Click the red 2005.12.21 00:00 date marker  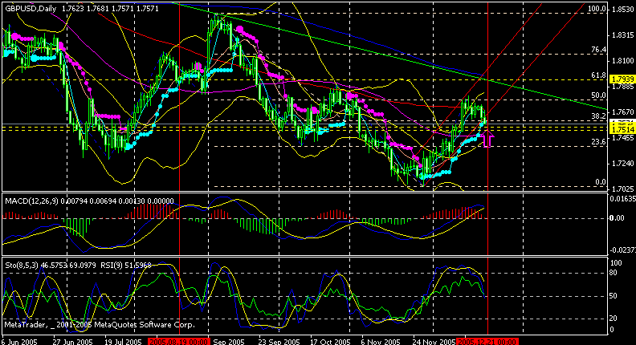[487, 342]
